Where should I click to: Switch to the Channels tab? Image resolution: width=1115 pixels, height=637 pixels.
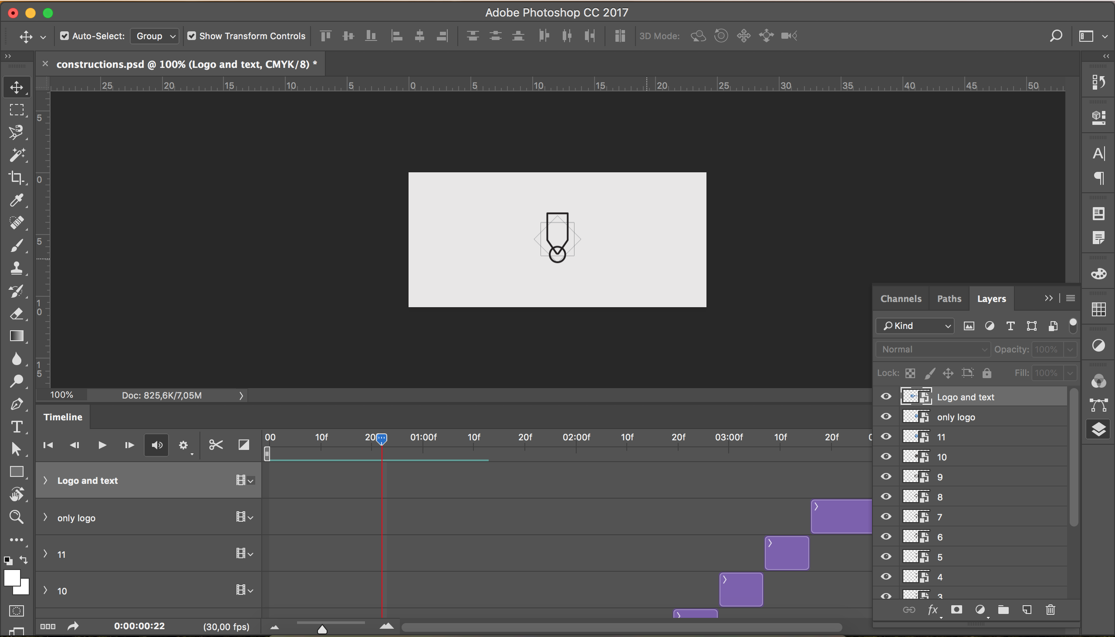pos(901,299)
